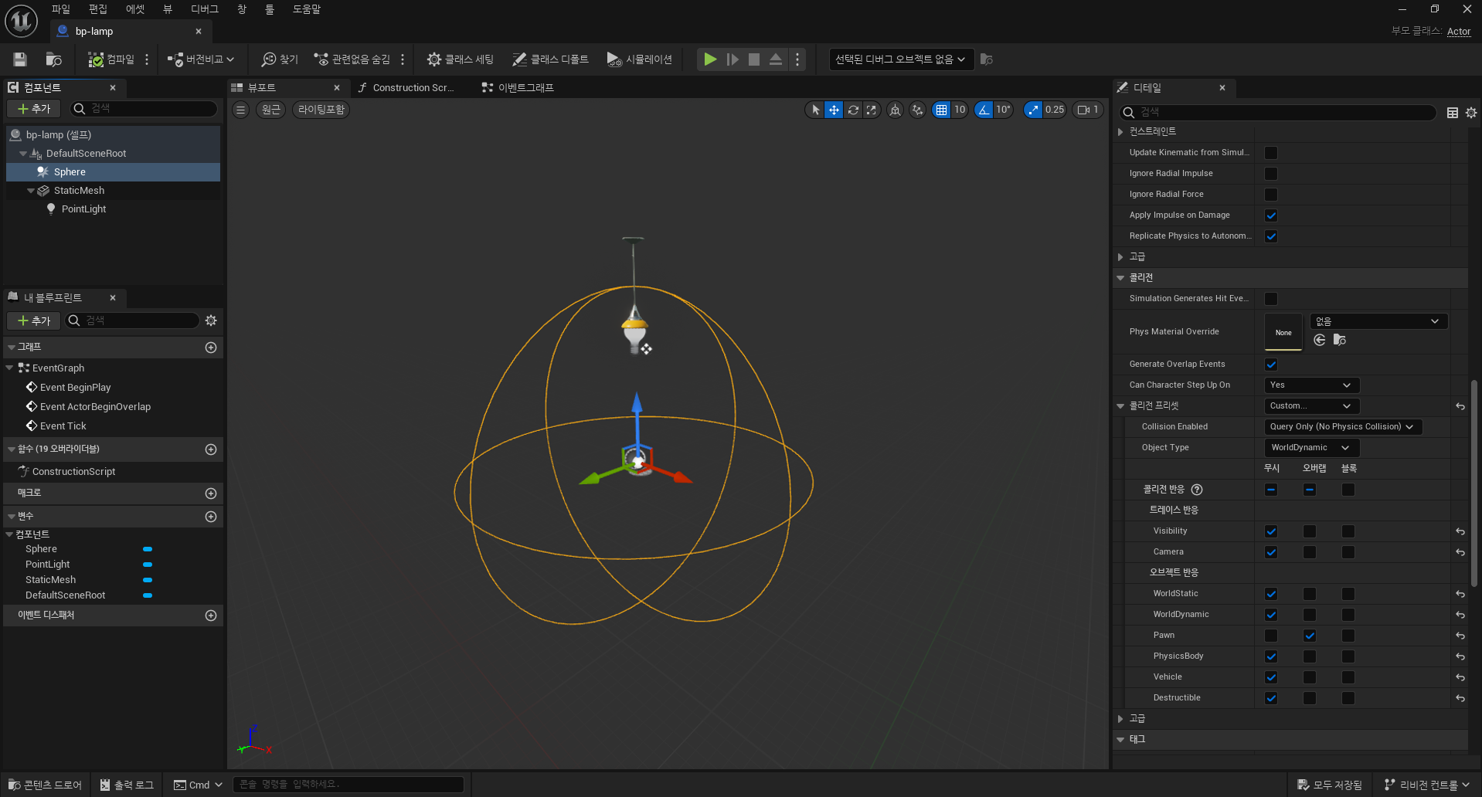Add a new component in Components panel
This screenshot has height=797, width=1482.
[34, 109]
